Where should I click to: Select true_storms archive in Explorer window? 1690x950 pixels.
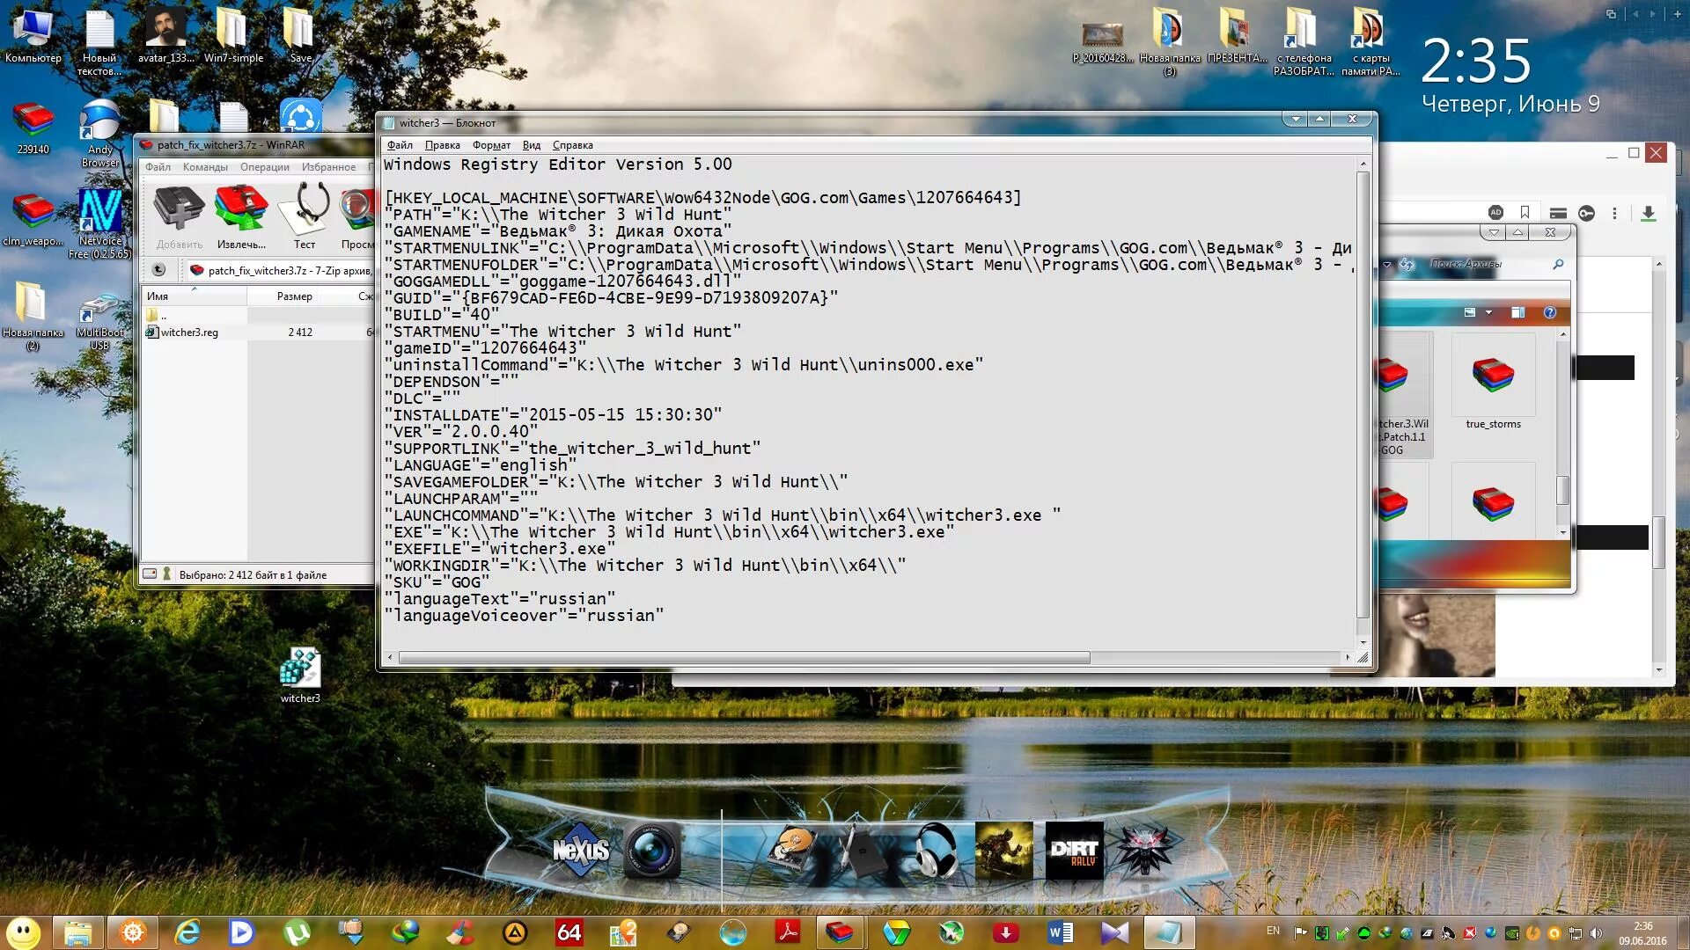(x=1493, y=383)
